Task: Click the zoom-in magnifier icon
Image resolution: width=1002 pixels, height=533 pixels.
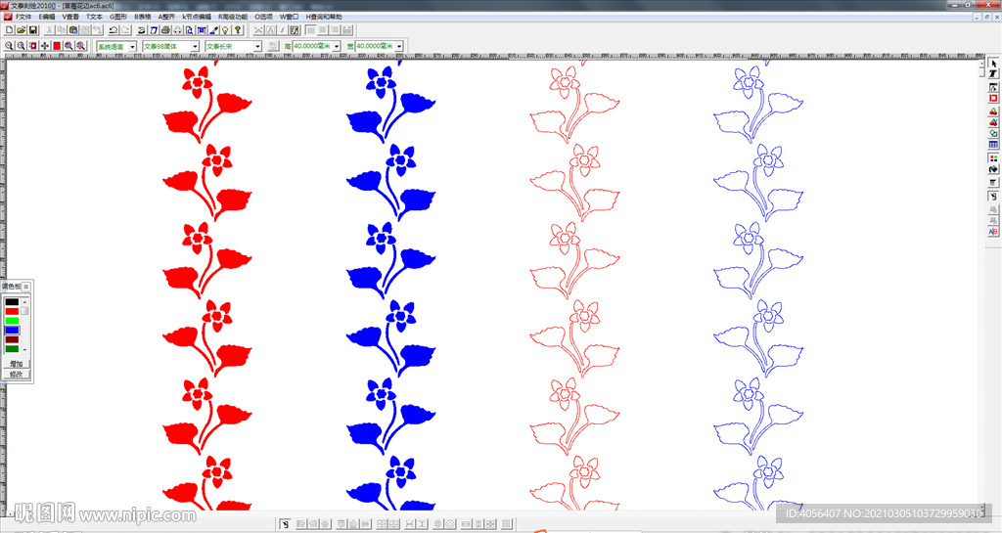Action: click(9, 46)
